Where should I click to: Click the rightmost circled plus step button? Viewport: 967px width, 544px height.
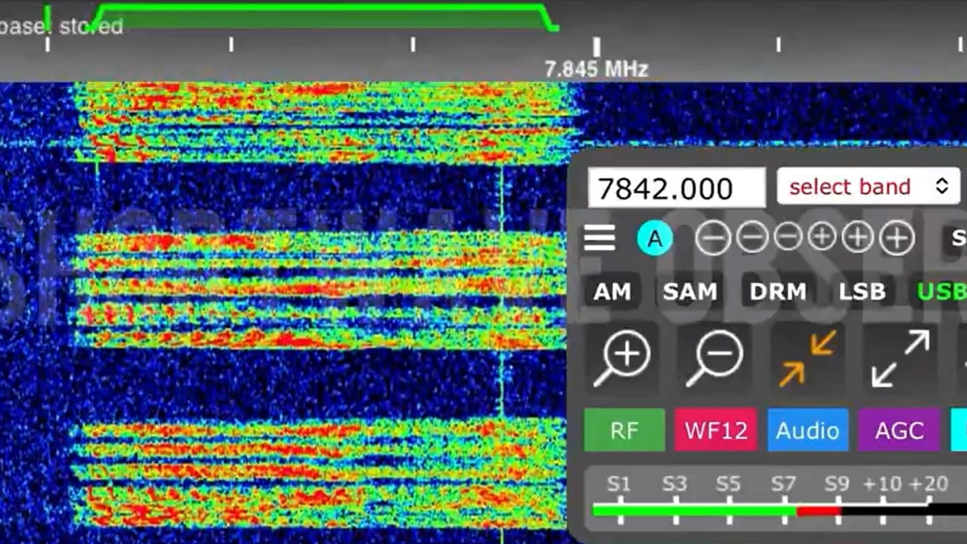click(897, 238)
